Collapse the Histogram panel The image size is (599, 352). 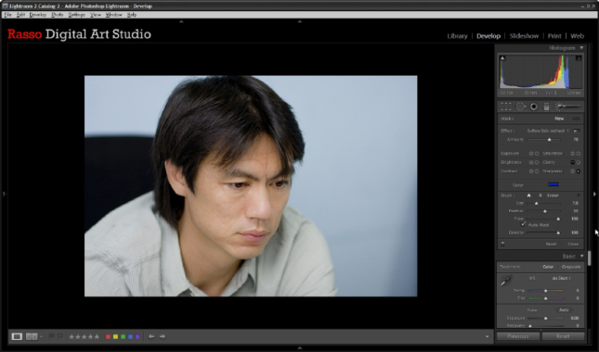[x=581, y=48]
